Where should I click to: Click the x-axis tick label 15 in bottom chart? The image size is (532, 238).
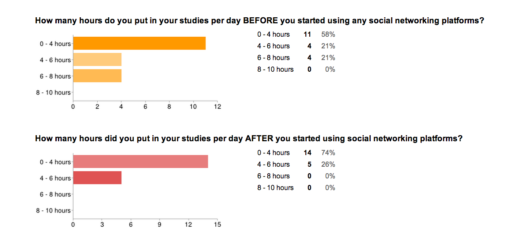point(218,225)
